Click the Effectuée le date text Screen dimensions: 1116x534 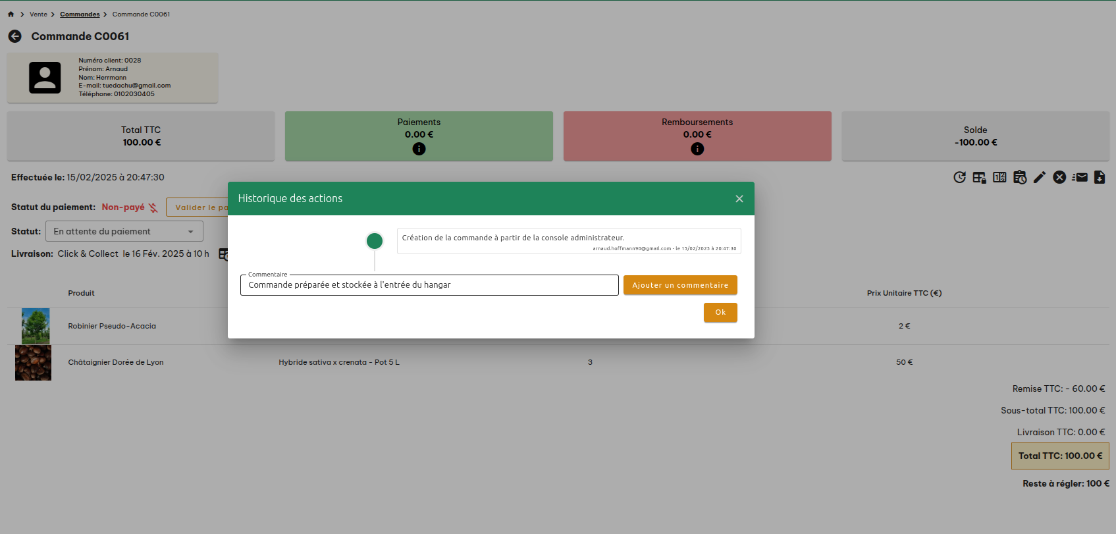(88, 177)
